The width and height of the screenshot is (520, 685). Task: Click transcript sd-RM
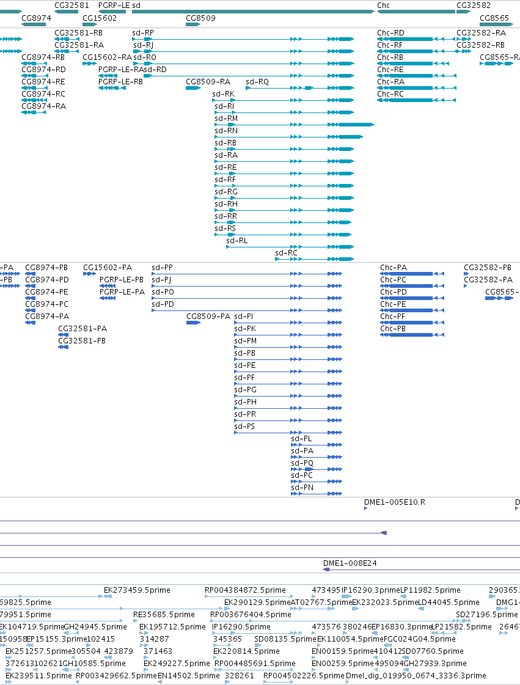295,125
